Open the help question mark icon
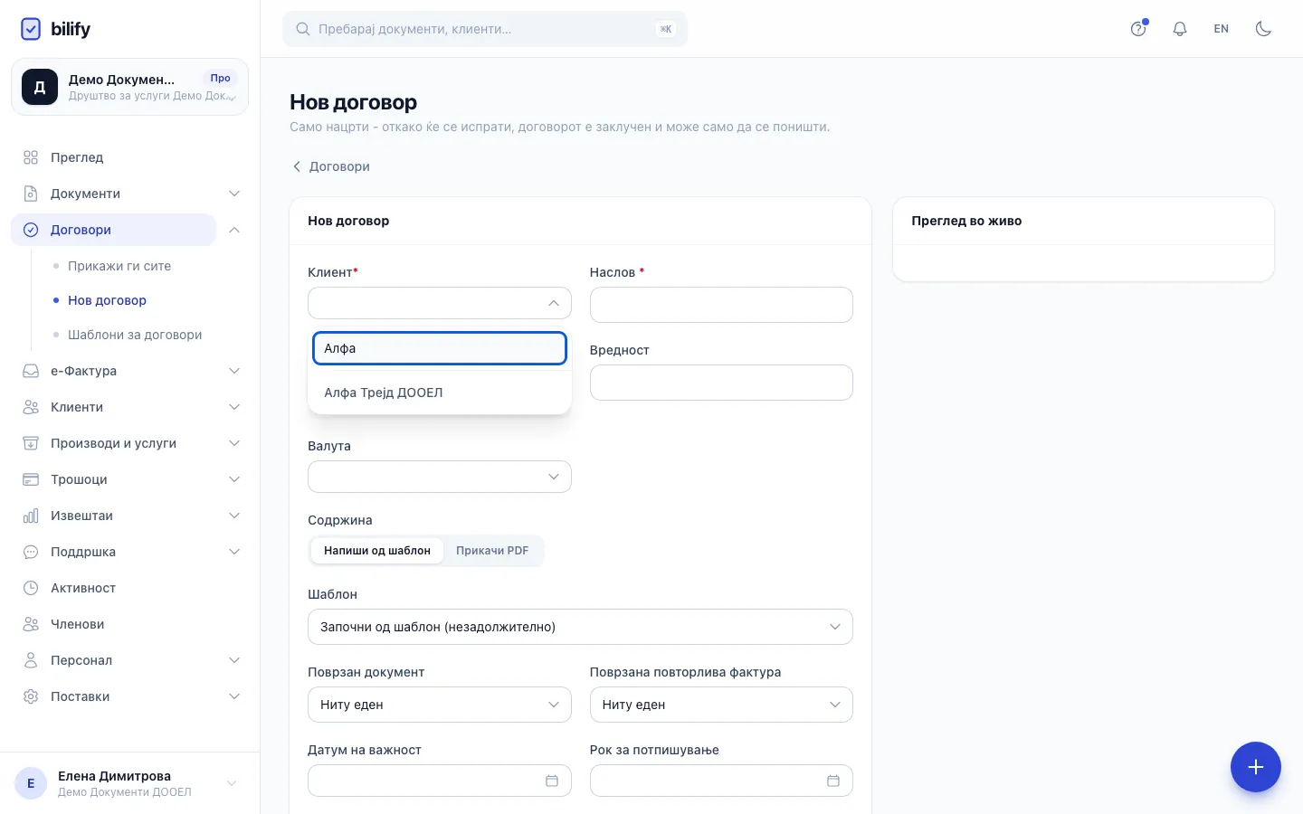 [x=1138, y=29]
